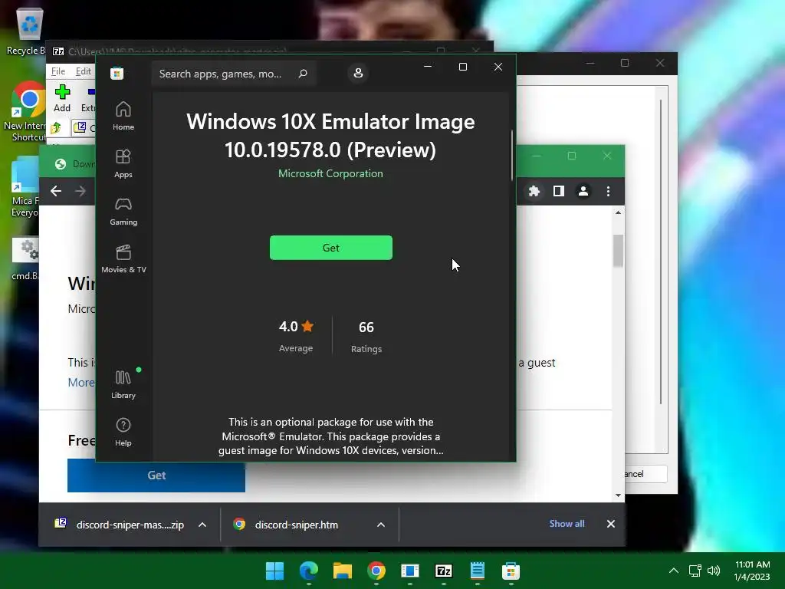
Task: Toggle Chrome side panel icon
Action: tap(559, 191)
